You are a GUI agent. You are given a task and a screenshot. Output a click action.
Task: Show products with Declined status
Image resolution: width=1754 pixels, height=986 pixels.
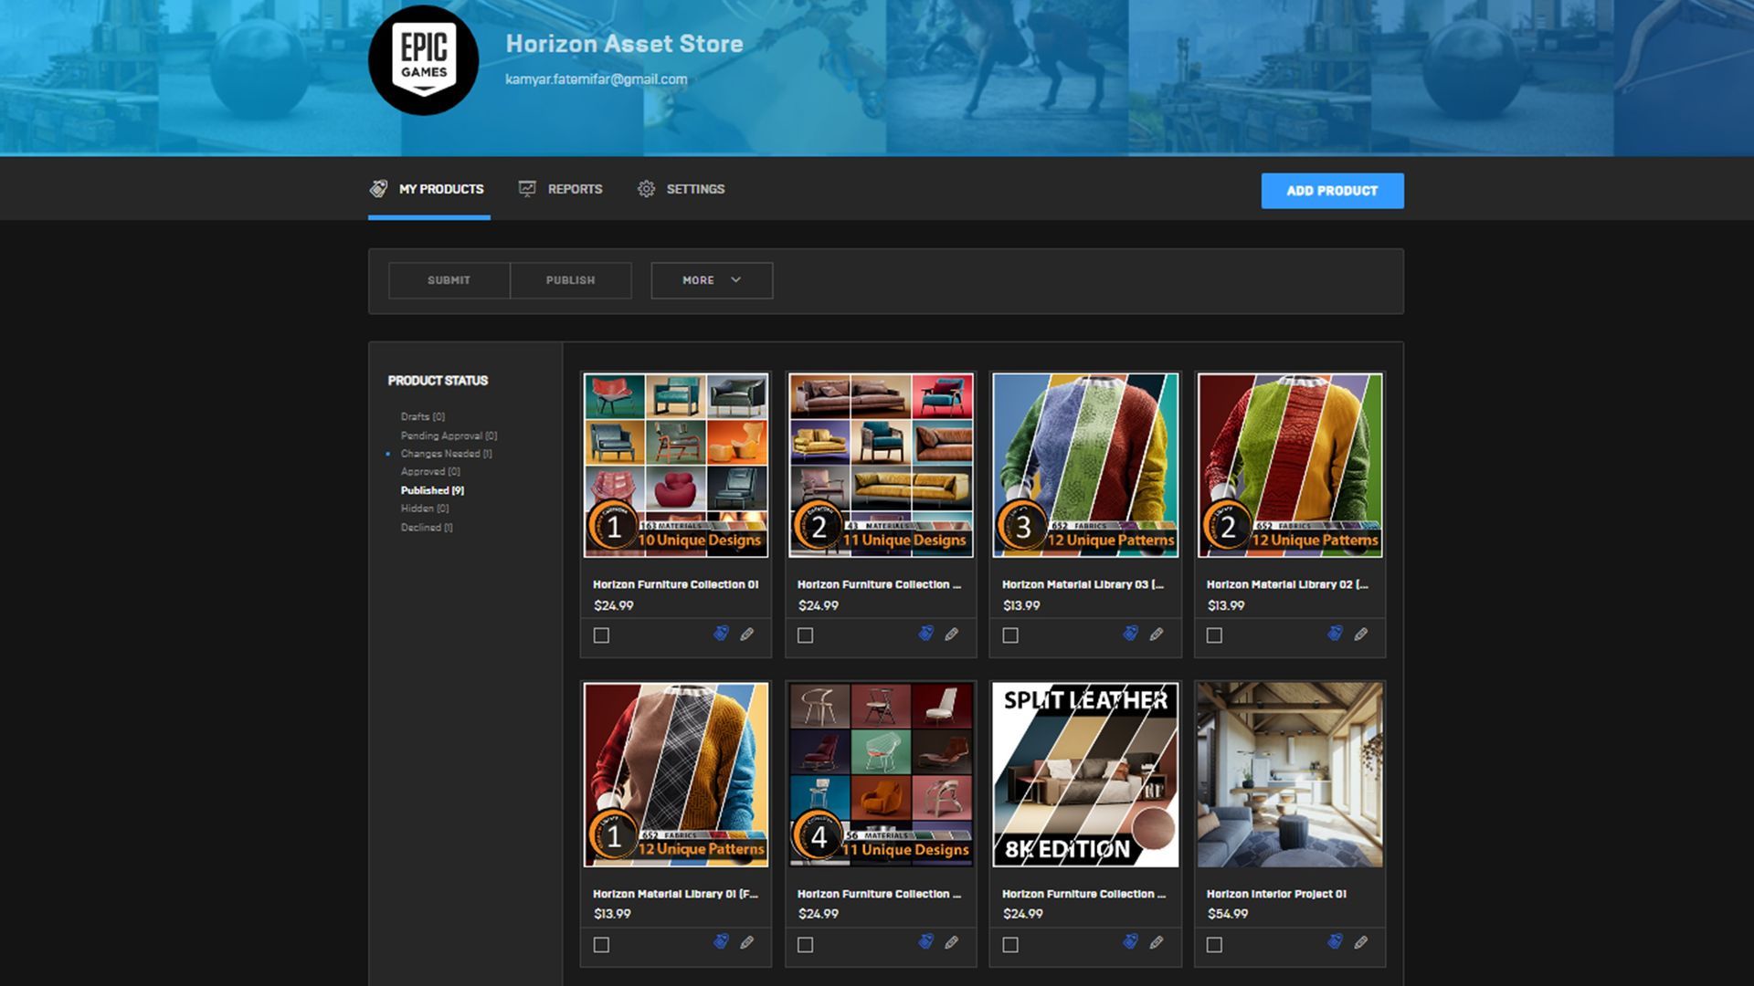[427, 528]
